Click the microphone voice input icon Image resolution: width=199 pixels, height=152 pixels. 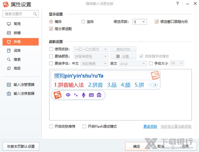point(84,95)
